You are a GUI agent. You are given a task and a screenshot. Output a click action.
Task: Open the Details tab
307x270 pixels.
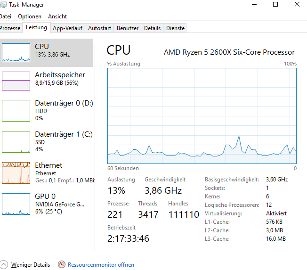(x=152, y=28)
